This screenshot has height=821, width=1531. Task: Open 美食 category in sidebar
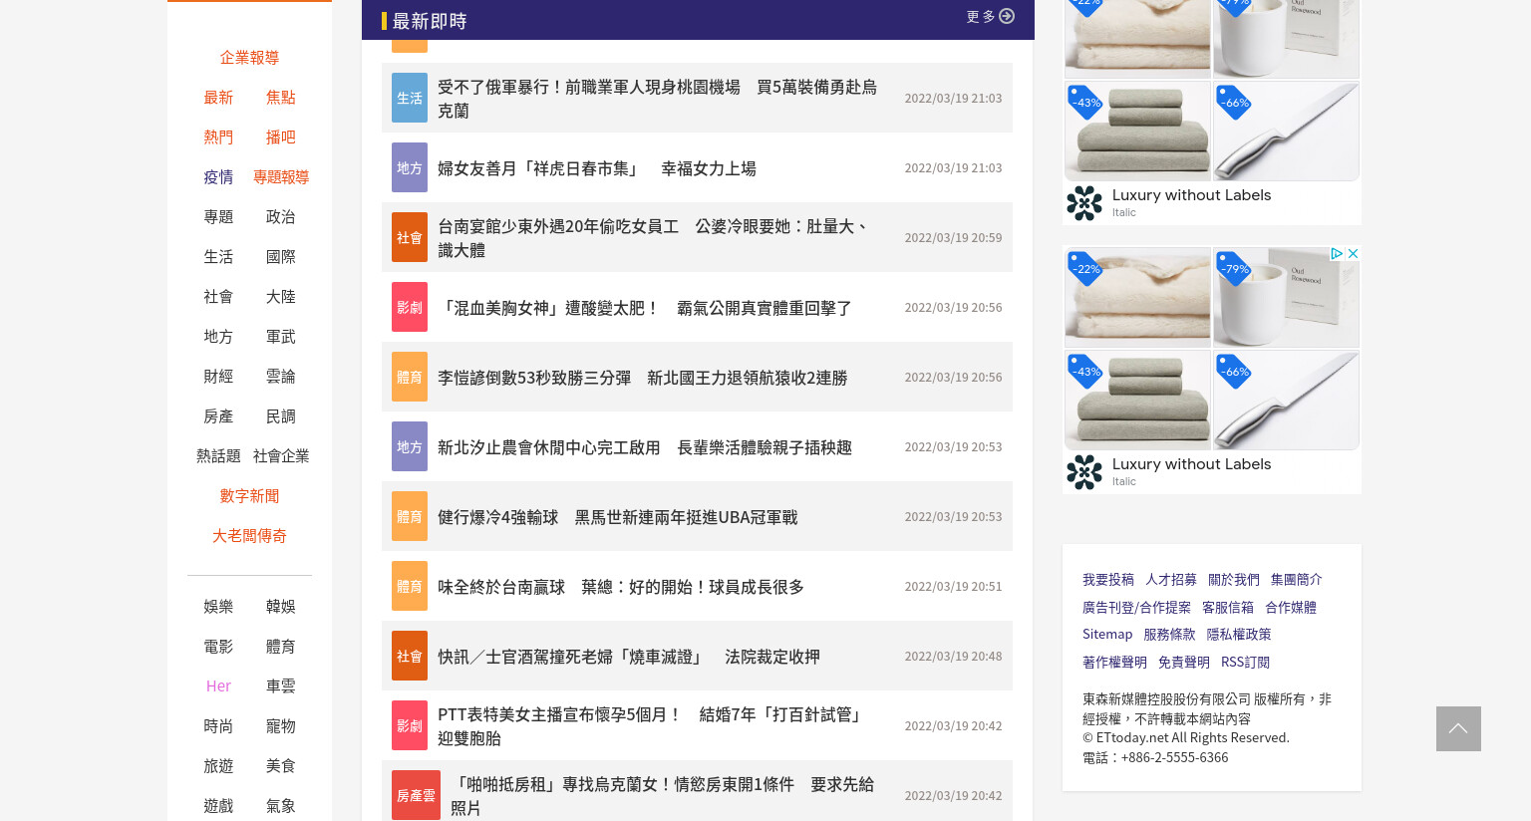click(x=280, y=766)
